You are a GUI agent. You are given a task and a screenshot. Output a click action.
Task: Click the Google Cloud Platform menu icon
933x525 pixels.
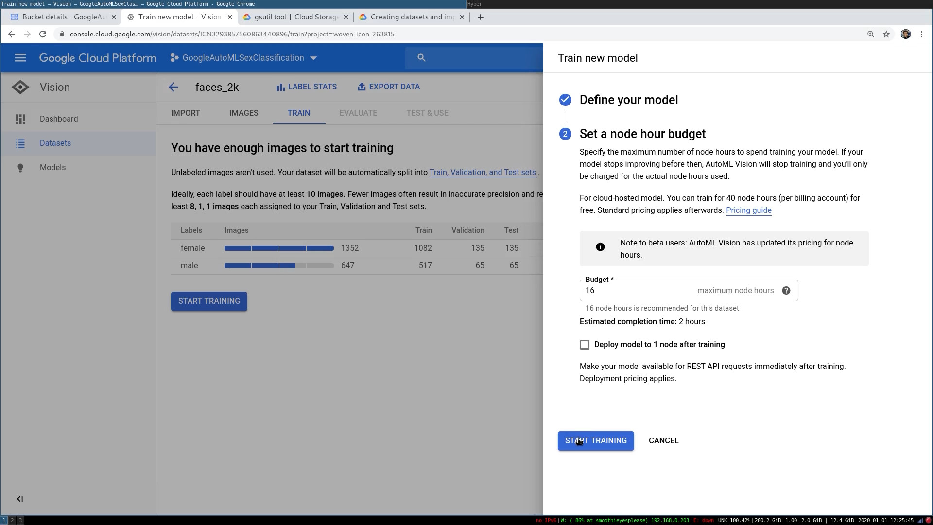20,58
